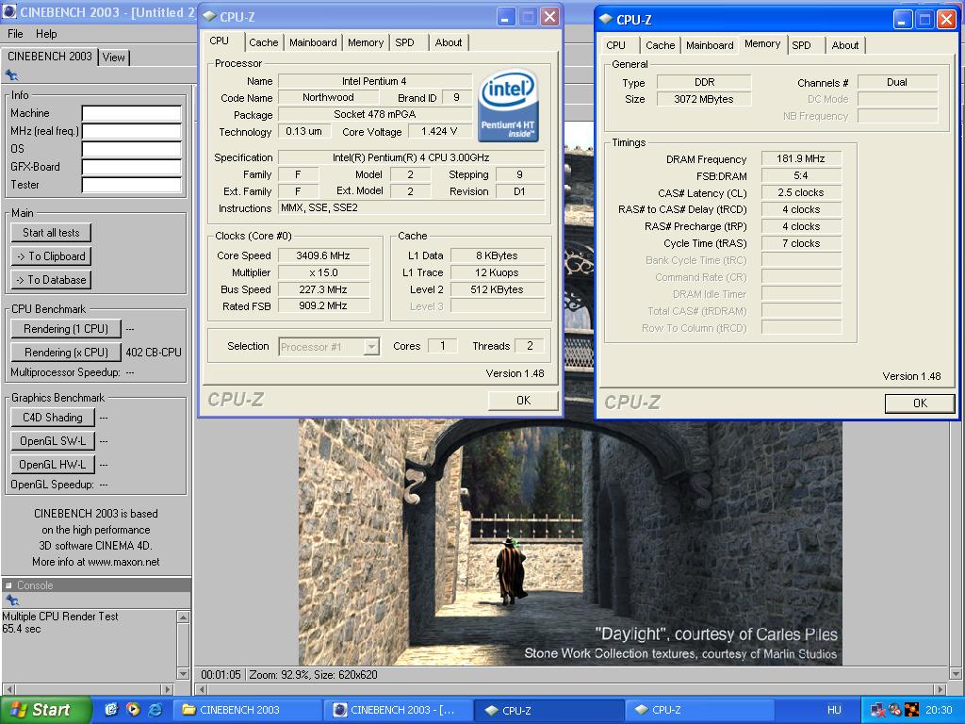Screen dimensions: 965x724
Task: Click the 402 CB-CPU result text
Action: point(154,353)
